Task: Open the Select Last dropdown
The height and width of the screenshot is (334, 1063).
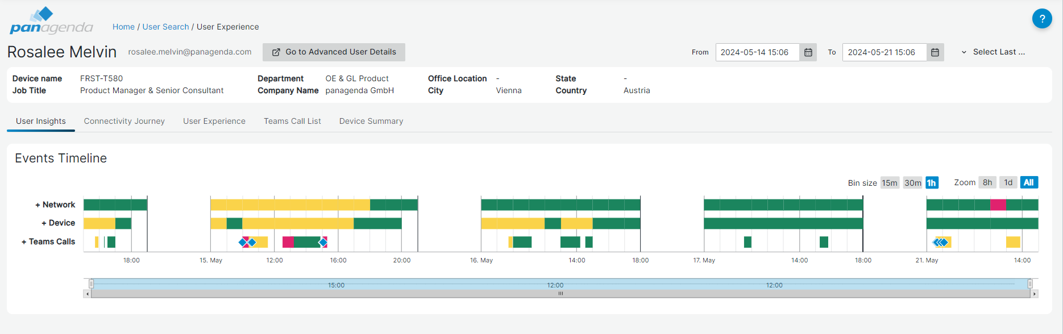Action: pyautogui.click(x=994, y=52)
